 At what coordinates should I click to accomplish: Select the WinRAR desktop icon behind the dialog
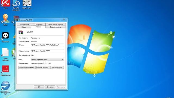point(16,17)
